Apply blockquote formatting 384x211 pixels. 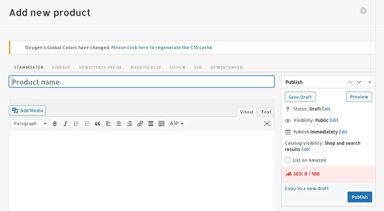[97, 124]
